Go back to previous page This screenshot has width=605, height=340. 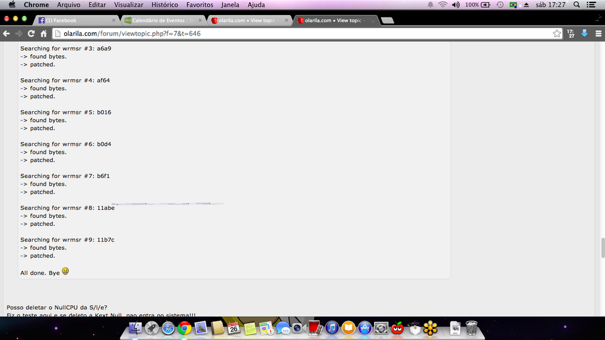coord(7,34)
